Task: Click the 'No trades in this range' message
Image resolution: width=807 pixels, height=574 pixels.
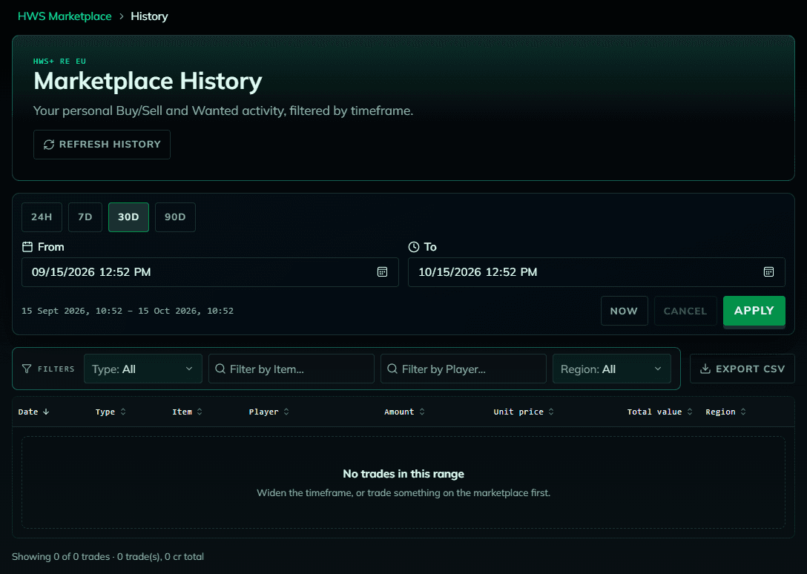Action: point(403,474)
